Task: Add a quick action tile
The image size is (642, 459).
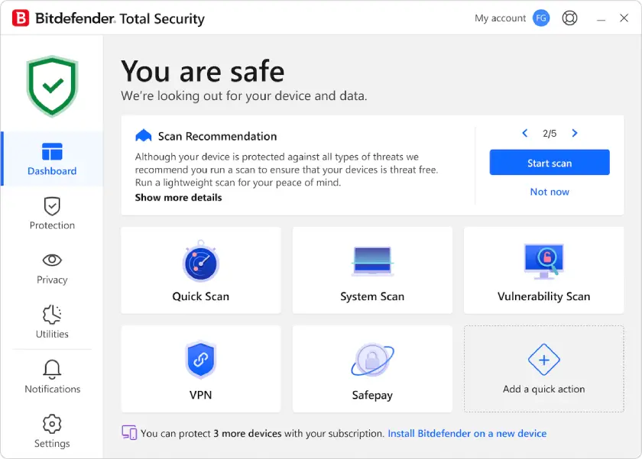Action: 543,369
